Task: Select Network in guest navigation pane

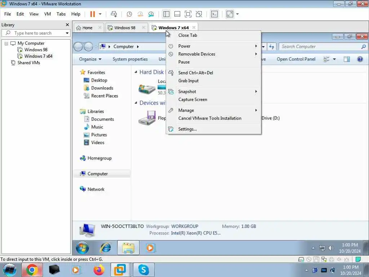Action: point(92,189)
